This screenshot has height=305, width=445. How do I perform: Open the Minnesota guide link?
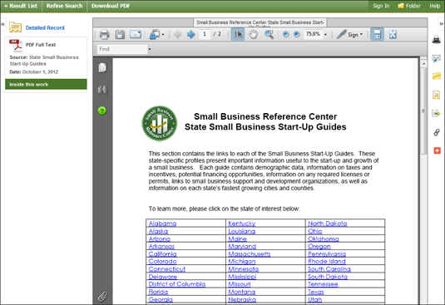pos(243,269)
